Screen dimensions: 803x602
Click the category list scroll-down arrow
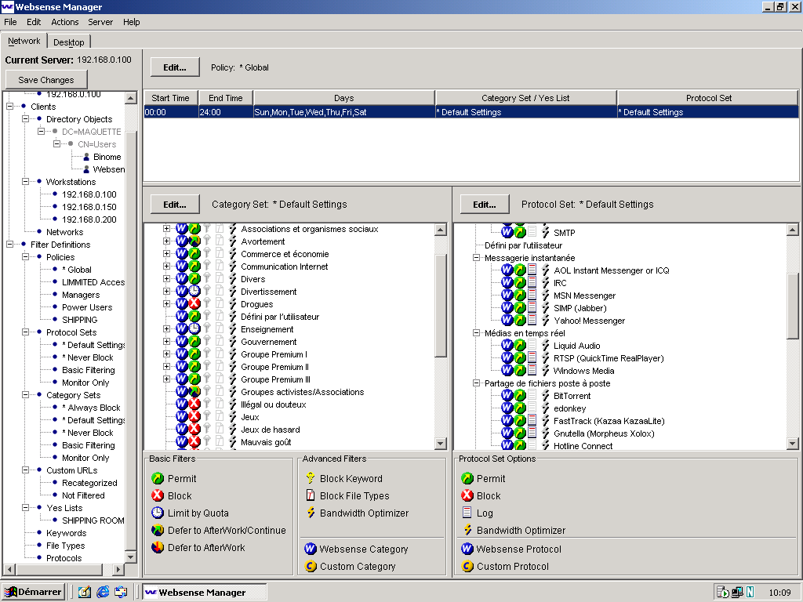[440, 444]
